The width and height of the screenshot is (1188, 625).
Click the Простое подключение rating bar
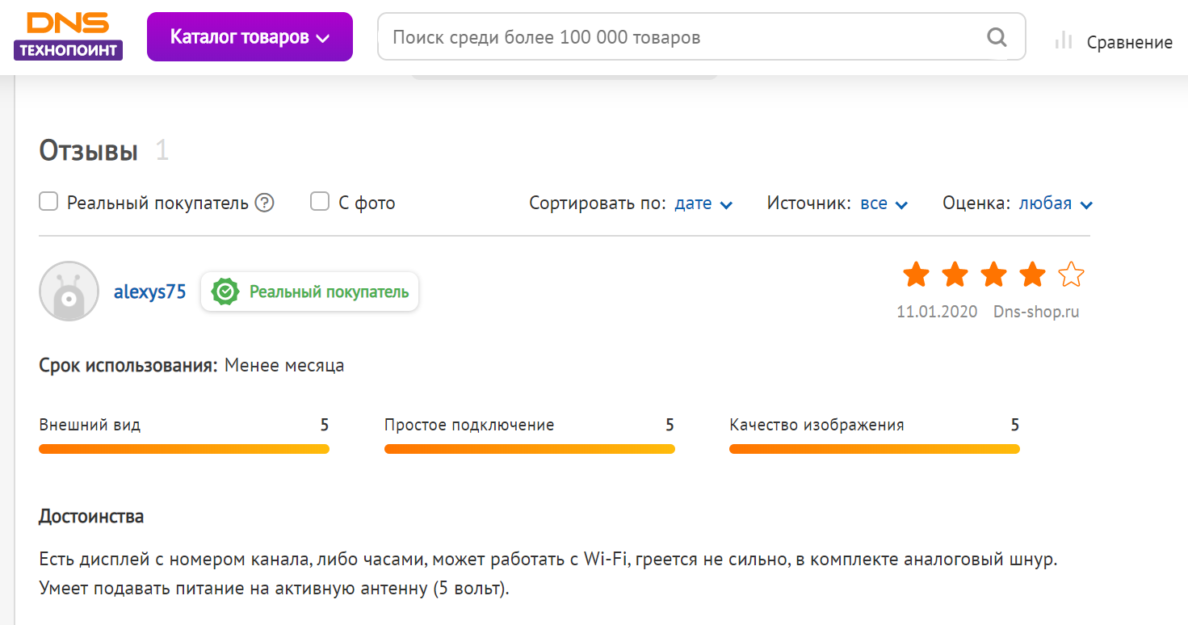click(x=529, y=449)
